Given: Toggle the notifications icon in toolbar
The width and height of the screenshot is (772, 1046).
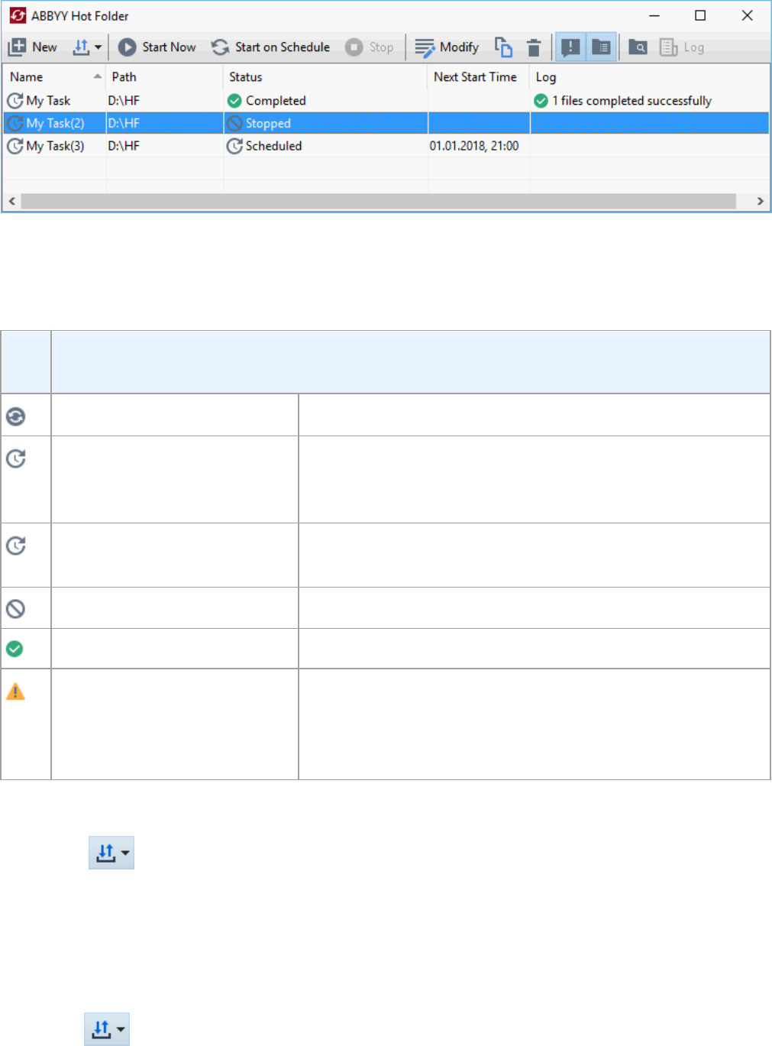Looking at the screenshot, I should coord(570,47).
